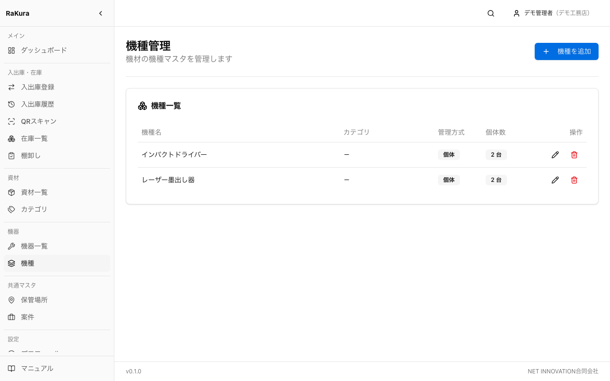This screenshot has height=381, width=610.
Task: Open the 保管場所 menu item
Action: pyautogui.click(x=57, y=300)
